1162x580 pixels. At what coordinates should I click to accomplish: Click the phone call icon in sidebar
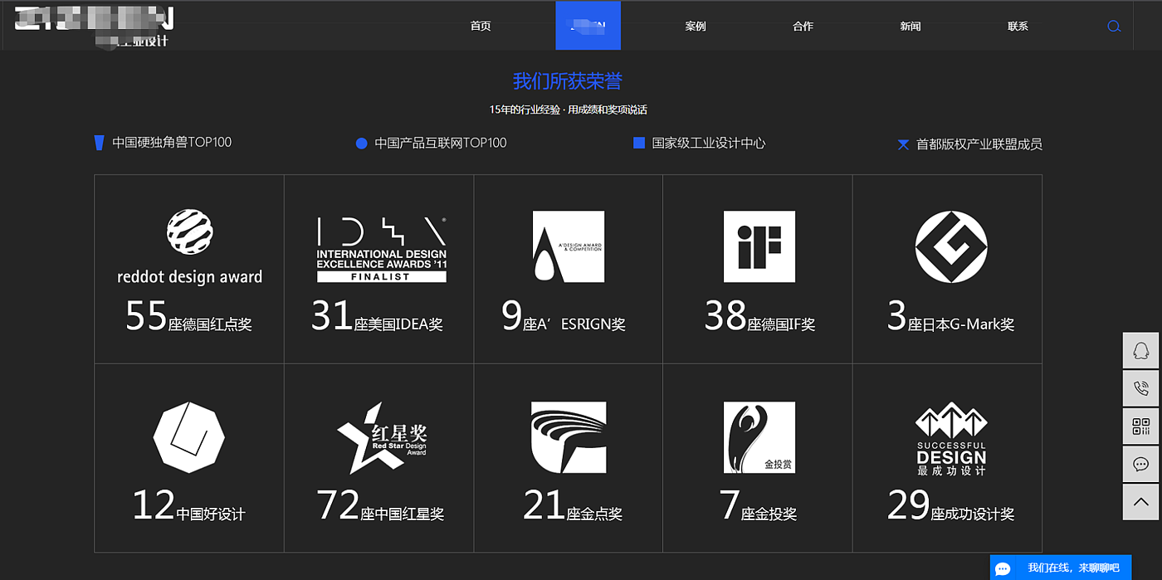1140,388
